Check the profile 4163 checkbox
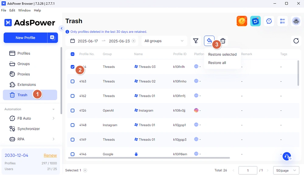The height and width of the screenshot is (175, 304). point(73,81)
